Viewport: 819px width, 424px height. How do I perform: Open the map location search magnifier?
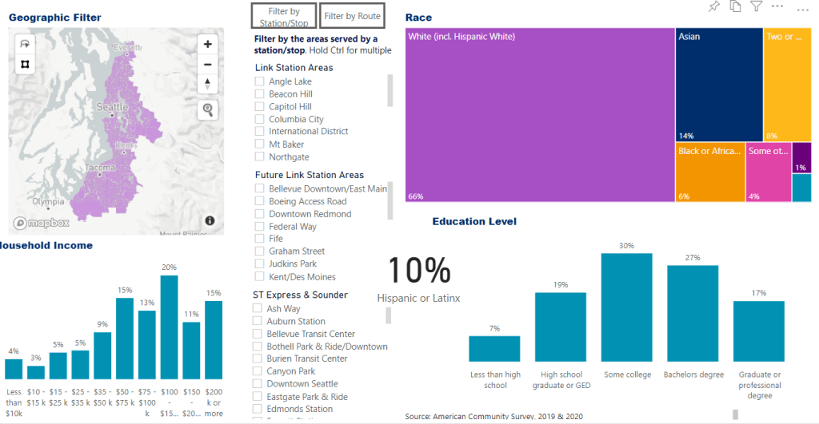coord(208,110)
